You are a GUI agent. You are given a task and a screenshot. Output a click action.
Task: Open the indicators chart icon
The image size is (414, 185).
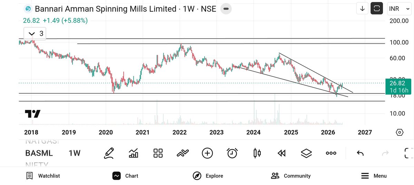click(x=133, y=153)
